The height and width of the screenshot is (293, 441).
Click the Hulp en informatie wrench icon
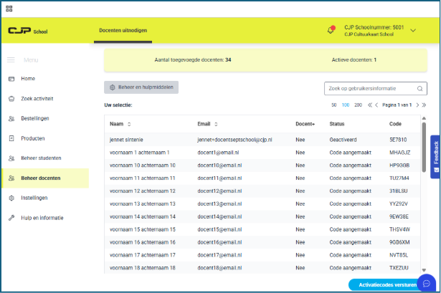(x=11, y=218)
